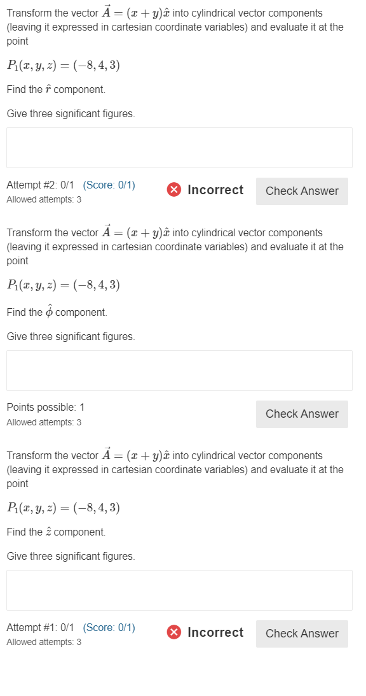Screen dimensions: 366x696
Task: Click Check Answer for the ẑ component question
Action: pos(302,634)
